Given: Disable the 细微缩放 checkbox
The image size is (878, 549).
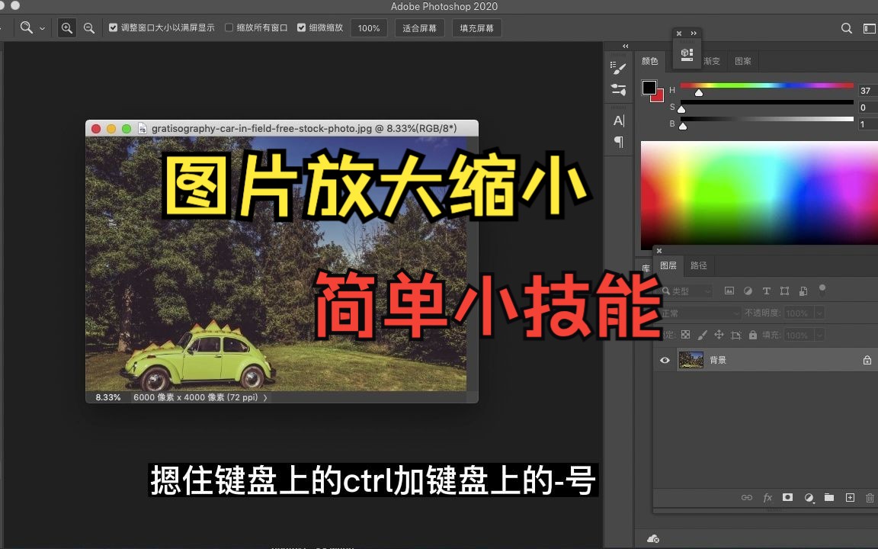Looking at the screenshot, I should click(x=302, y=27).
